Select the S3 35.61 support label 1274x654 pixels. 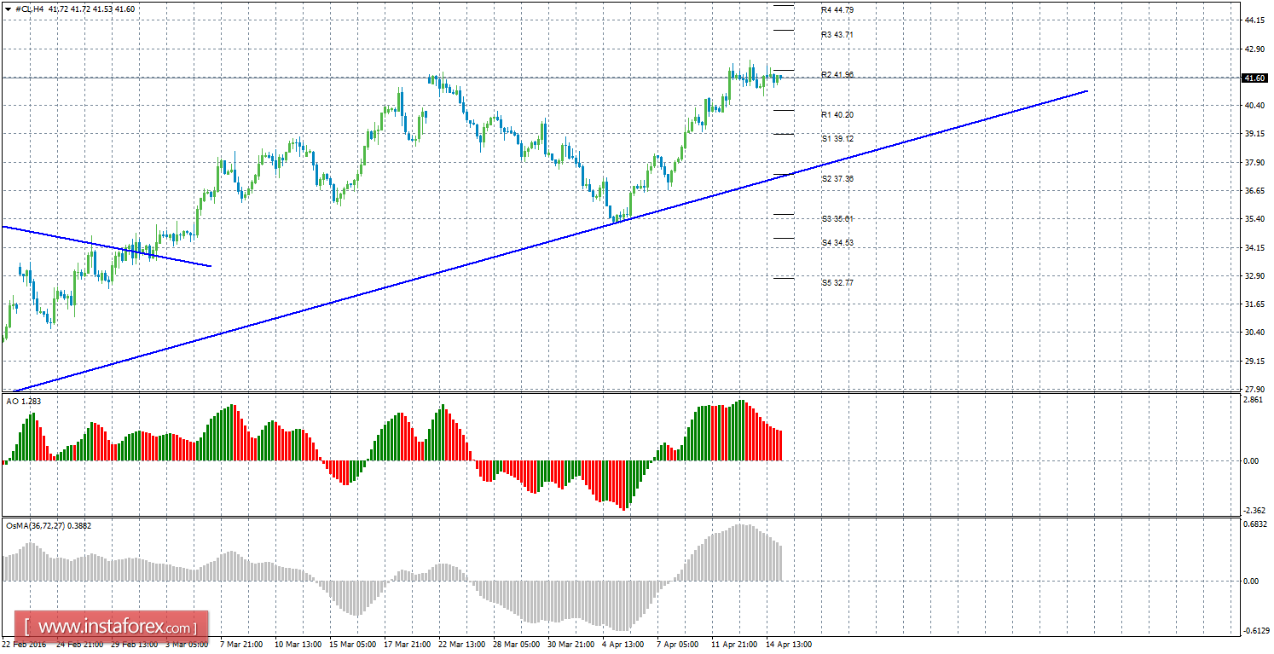(837, 219)
